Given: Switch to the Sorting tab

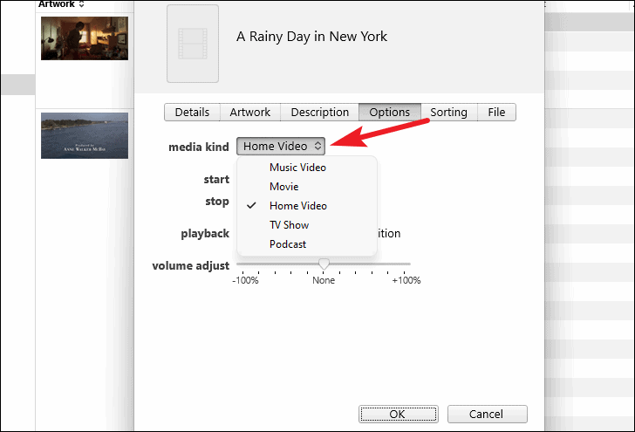Looking at the screenshot, I should [448, 113].
